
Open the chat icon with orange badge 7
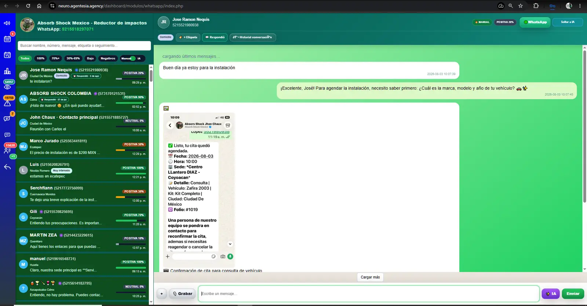click(x=7, y=119)
